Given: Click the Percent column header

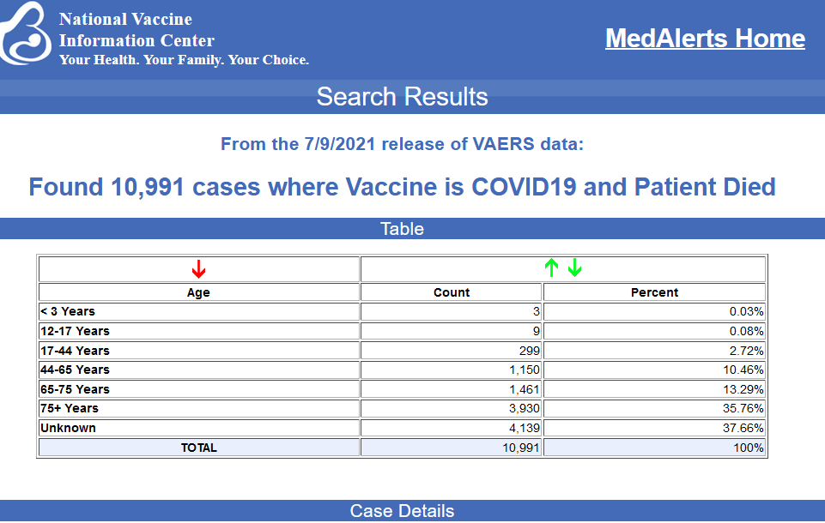Looking at the screenshot, I should point(654,292).
